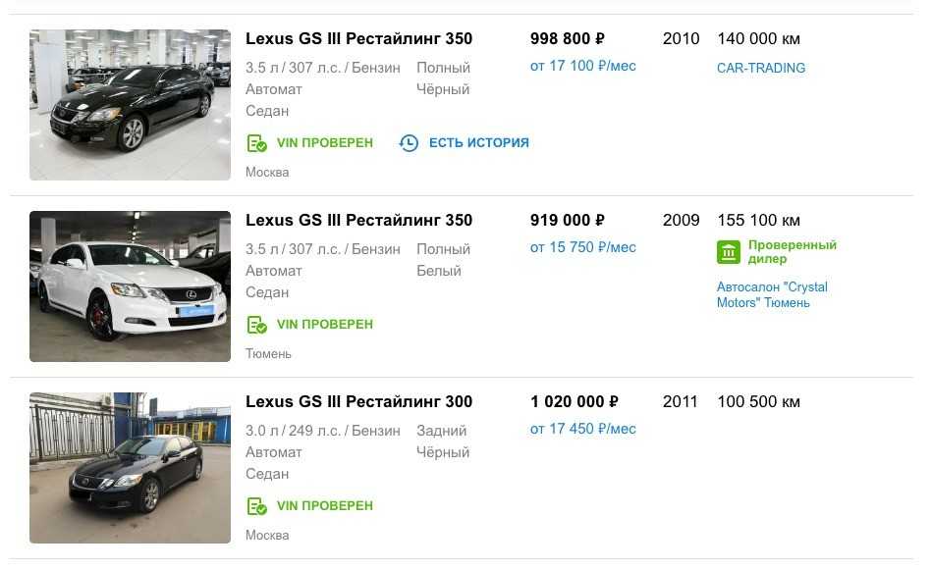
Task: Click the 1 020 000 ₽ price
Action: click(574, 402)
